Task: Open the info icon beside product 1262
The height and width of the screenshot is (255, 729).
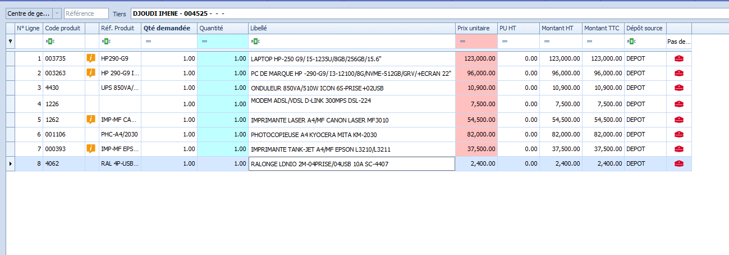Action: [x=90, y=119]
